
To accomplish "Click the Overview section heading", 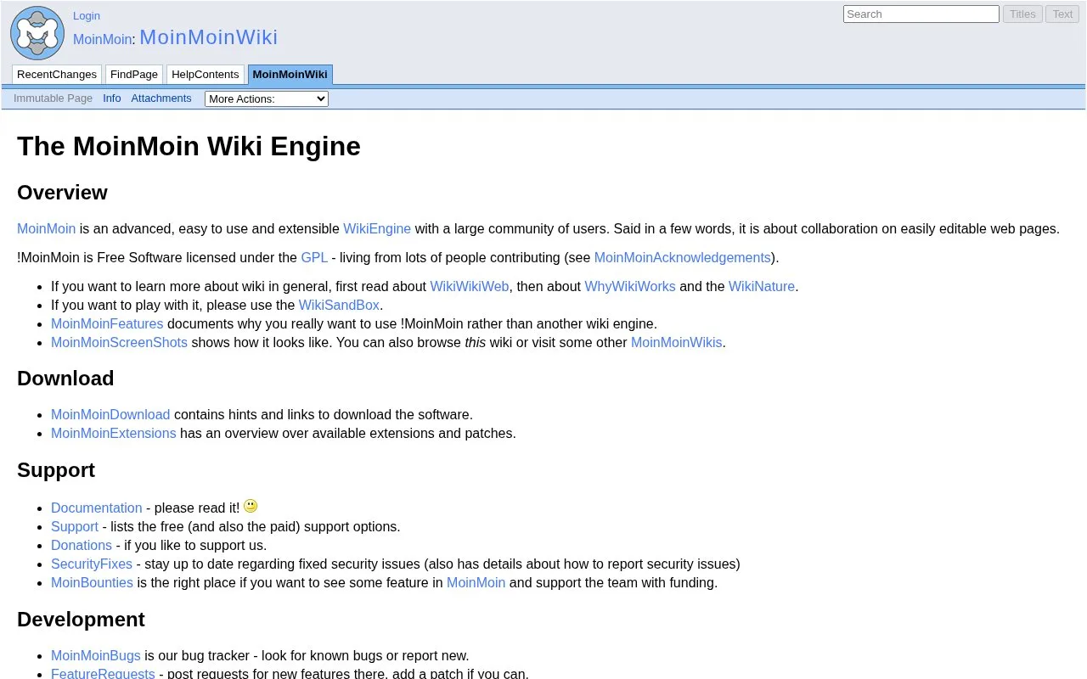I will [62, 193].
